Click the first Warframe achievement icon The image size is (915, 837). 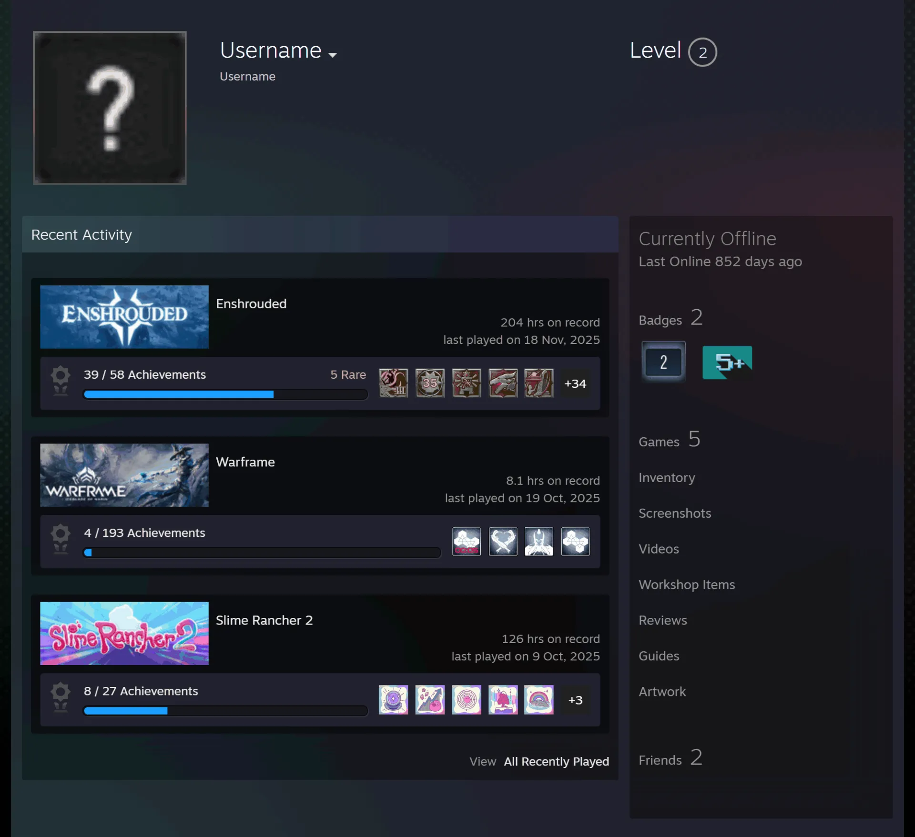pos(467,541)
